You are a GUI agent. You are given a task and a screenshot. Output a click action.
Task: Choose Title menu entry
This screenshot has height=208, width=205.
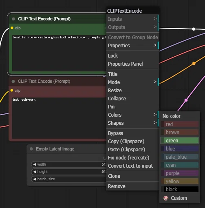(x=133, y=74)
